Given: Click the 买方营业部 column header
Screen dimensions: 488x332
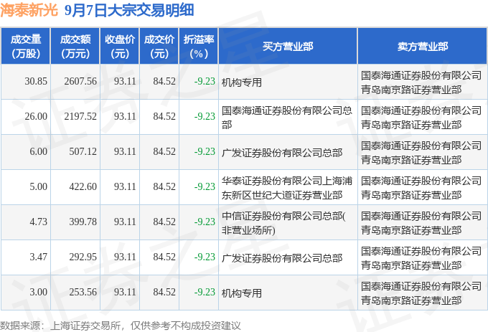Looking at the screenshot, I should pyautogui.click(x=288, y=46).
